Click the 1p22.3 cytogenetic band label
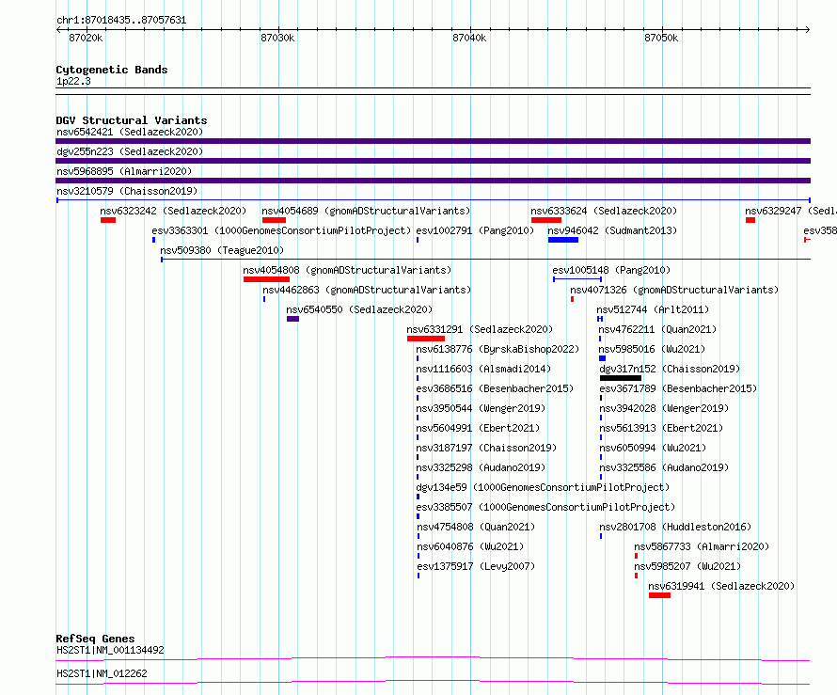Screen dimensions: 837x695 click(73, 82)
